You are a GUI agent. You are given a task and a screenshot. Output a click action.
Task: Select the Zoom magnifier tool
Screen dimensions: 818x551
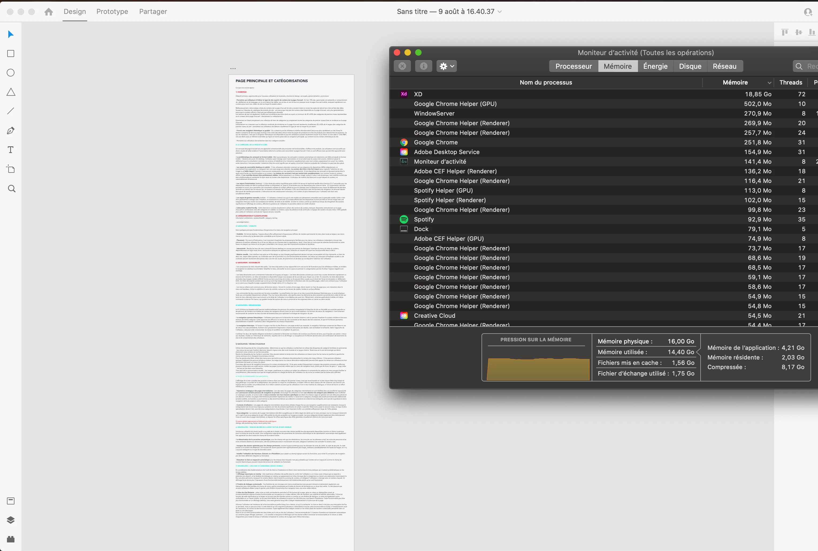(12, 189)
